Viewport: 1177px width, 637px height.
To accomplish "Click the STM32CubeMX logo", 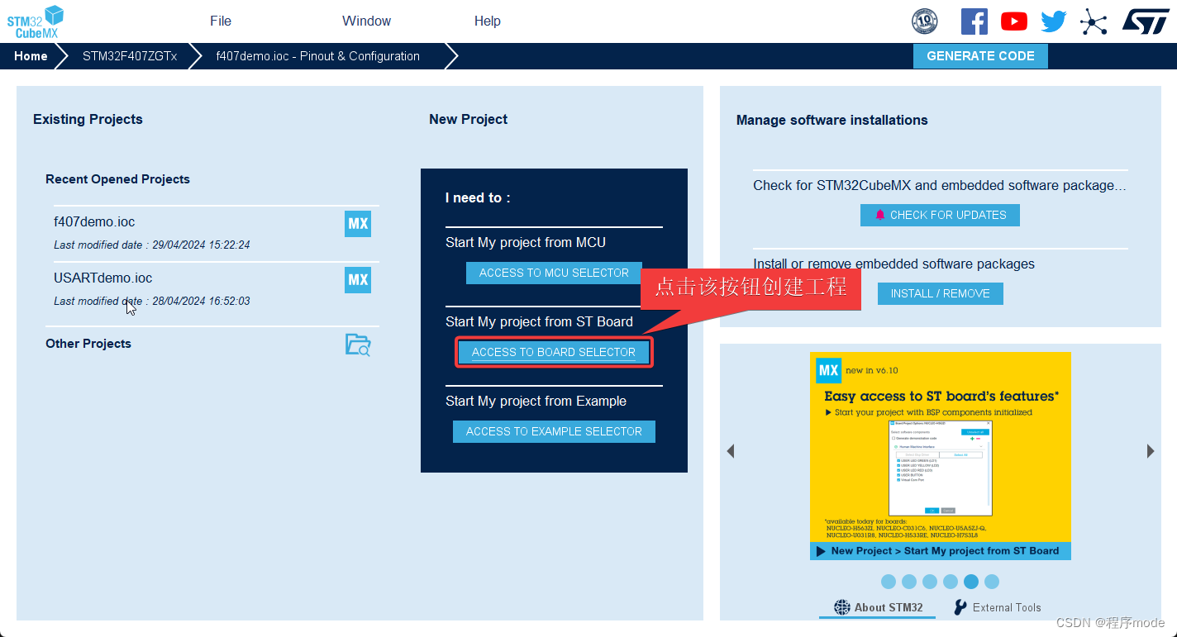I will 36,21.
